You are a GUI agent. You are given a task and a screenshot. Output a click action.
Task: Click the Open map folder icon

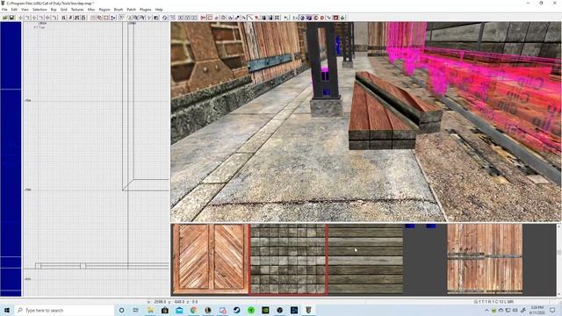[4, 18]
